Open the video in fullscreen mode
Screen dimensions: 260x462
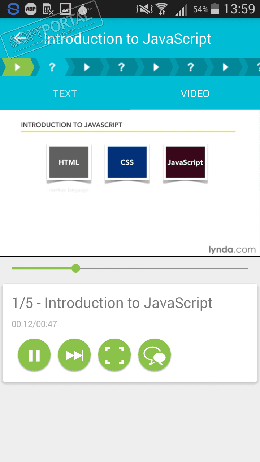coord(114,356)
